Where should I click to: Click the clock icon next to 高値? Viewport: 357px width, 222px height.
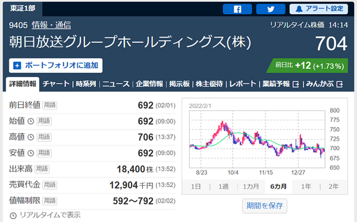tap(31, 137)
